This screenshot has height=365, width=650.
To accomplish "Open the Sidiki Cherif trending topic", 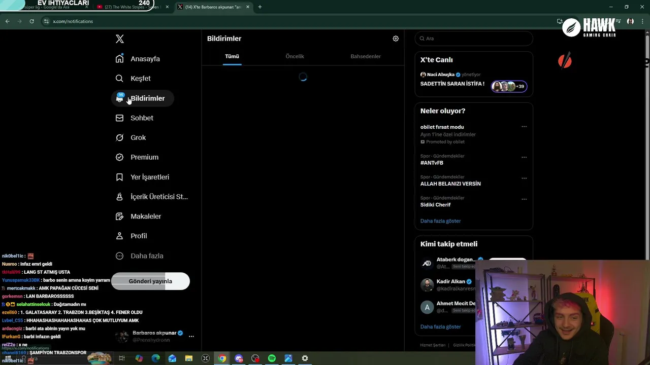I will pos(435,205).
